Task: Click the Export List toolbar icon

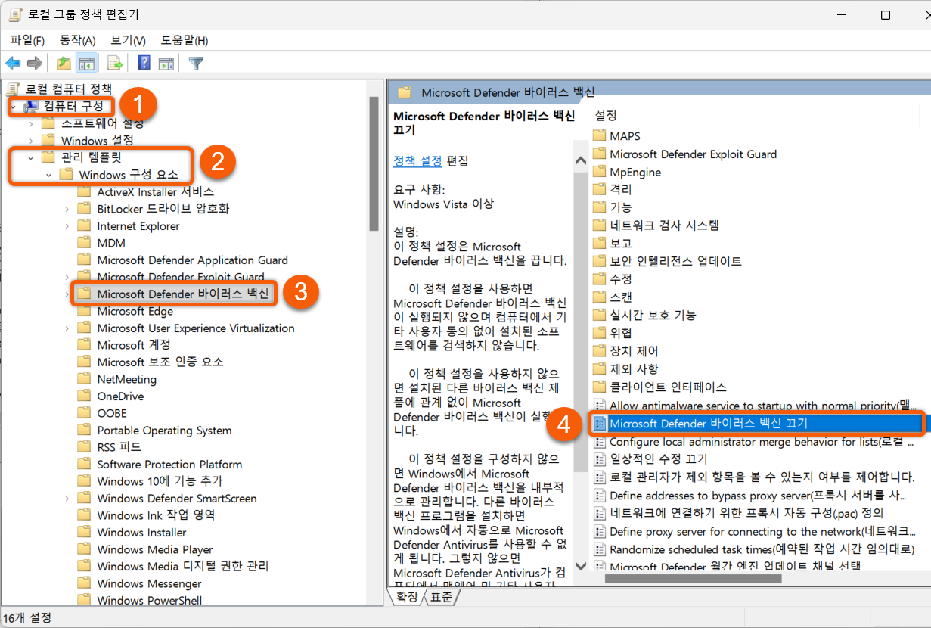Action: point(115,63)
